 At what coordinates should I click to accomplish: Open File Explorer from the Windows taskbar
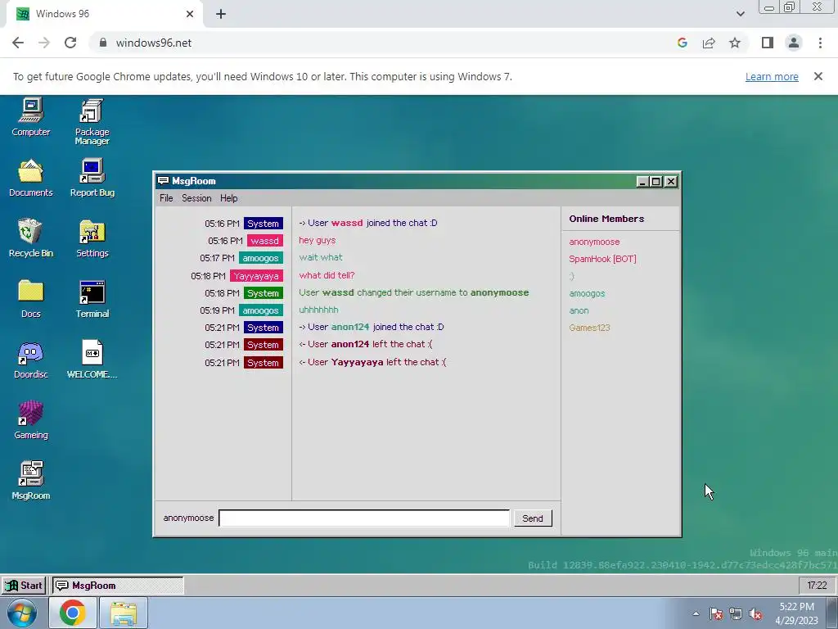tap(124, 613)
